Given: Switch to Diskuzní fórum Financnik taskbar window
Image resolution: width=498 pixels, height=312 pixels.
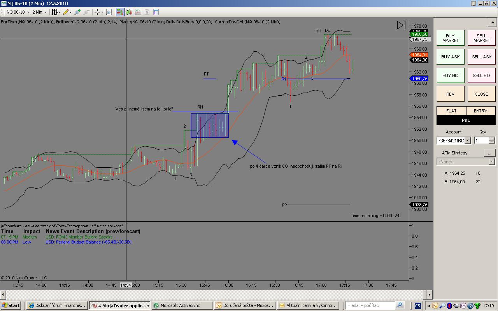Looking at the screenshot, I should [x=57, y=305].
